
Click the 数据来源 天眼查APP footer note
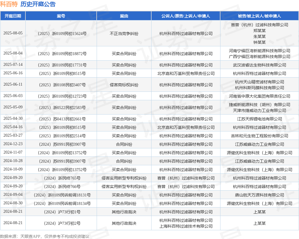[x=45, y=236]
